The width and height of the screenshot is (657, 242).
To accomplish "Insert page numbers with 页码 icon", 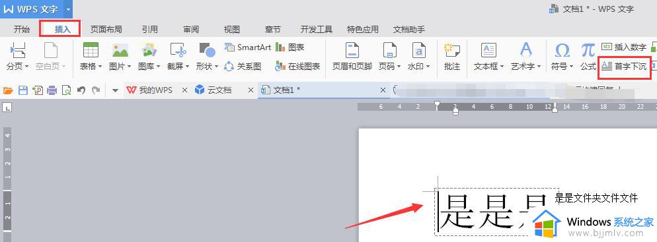I will (x=390, y=50).
